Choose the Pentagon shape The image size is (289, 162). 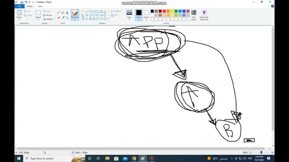[90, 15]
